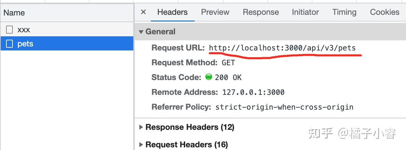The width and height of the screenshot is (406, 150).
Task: Open the Cookies tab
Action: tap(385, 12)
